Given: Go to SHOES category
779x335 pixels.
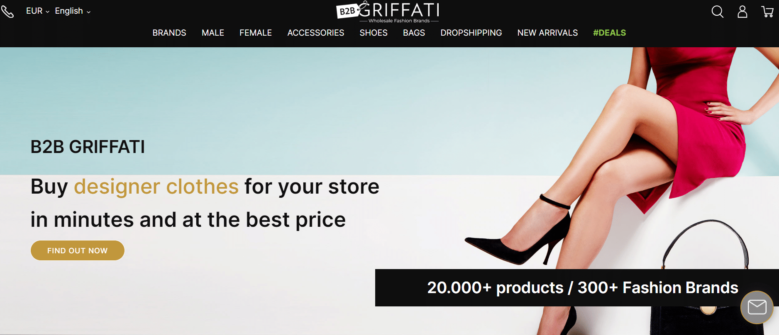Looking at the screenshot, I should point(374,33).
